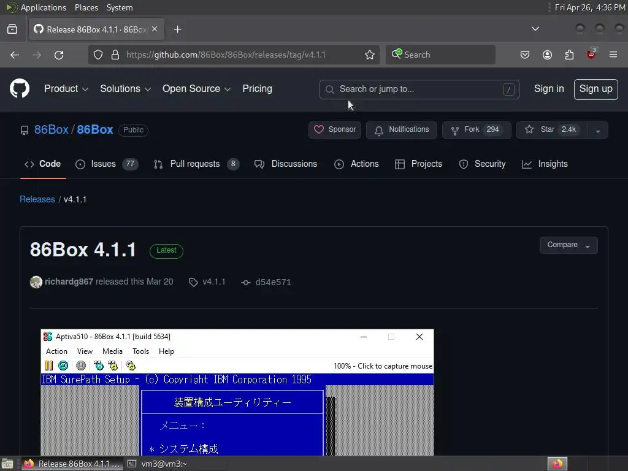628x471 pixels.
Task: Click the Sign up button
Action: pos(595,90)
